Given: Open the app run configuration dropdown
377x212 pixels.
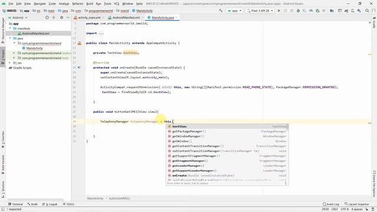Looking at the screenshot, I should click(234, 11).
